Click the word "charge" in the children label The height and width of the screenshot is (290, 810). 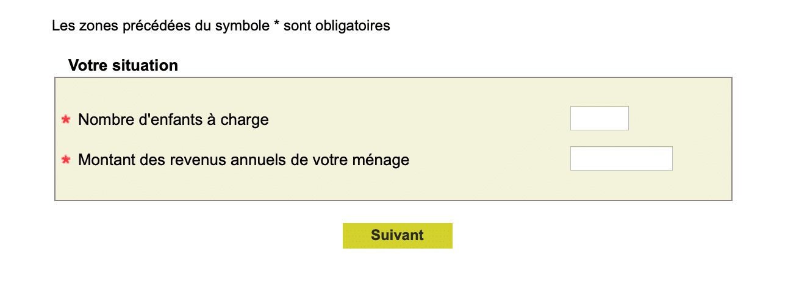244,119
